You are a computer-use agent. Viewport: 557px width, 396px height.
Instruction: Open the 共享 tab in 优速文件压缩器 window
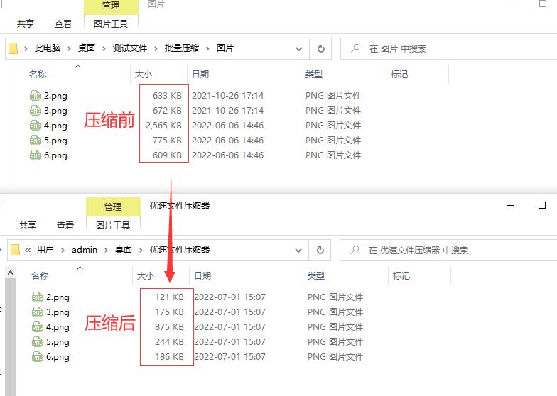[27, 226]
